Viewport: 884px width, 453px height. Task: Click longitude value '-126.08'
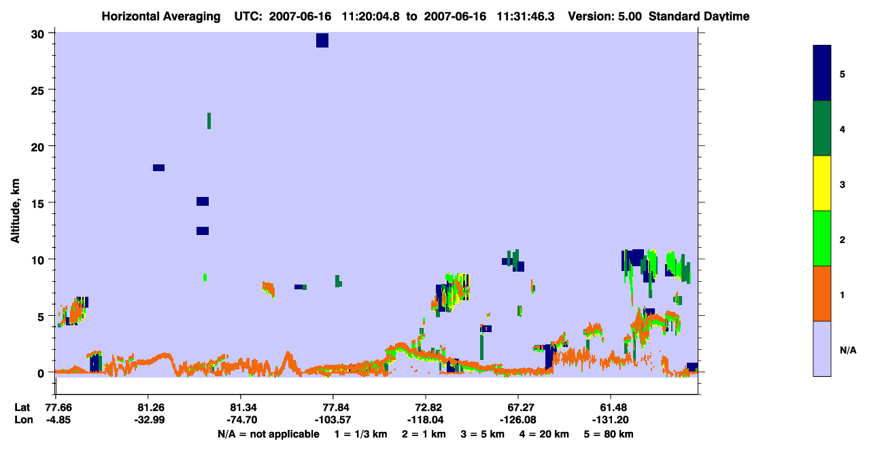[517, 420]
